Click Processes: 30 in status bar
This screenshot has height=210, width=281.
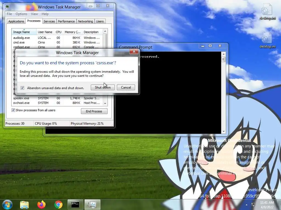coord(15,123)
